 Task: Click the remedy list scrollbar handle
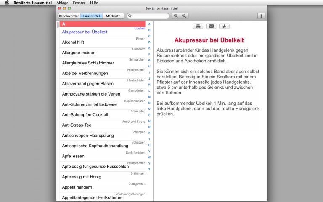[58, 24]
